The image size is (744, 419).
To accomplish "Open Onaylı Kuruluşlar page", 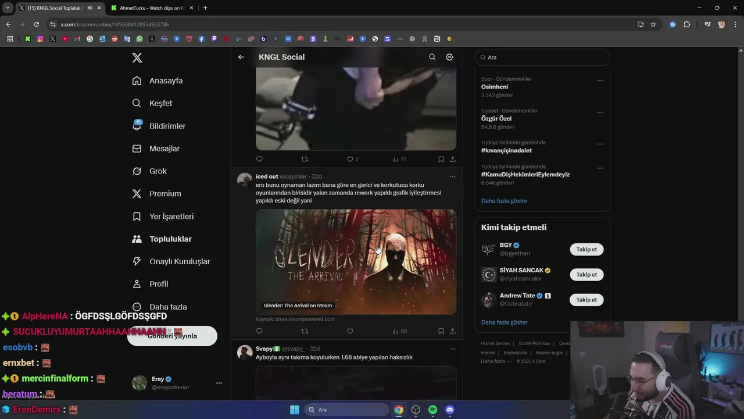I will (171, 261).
